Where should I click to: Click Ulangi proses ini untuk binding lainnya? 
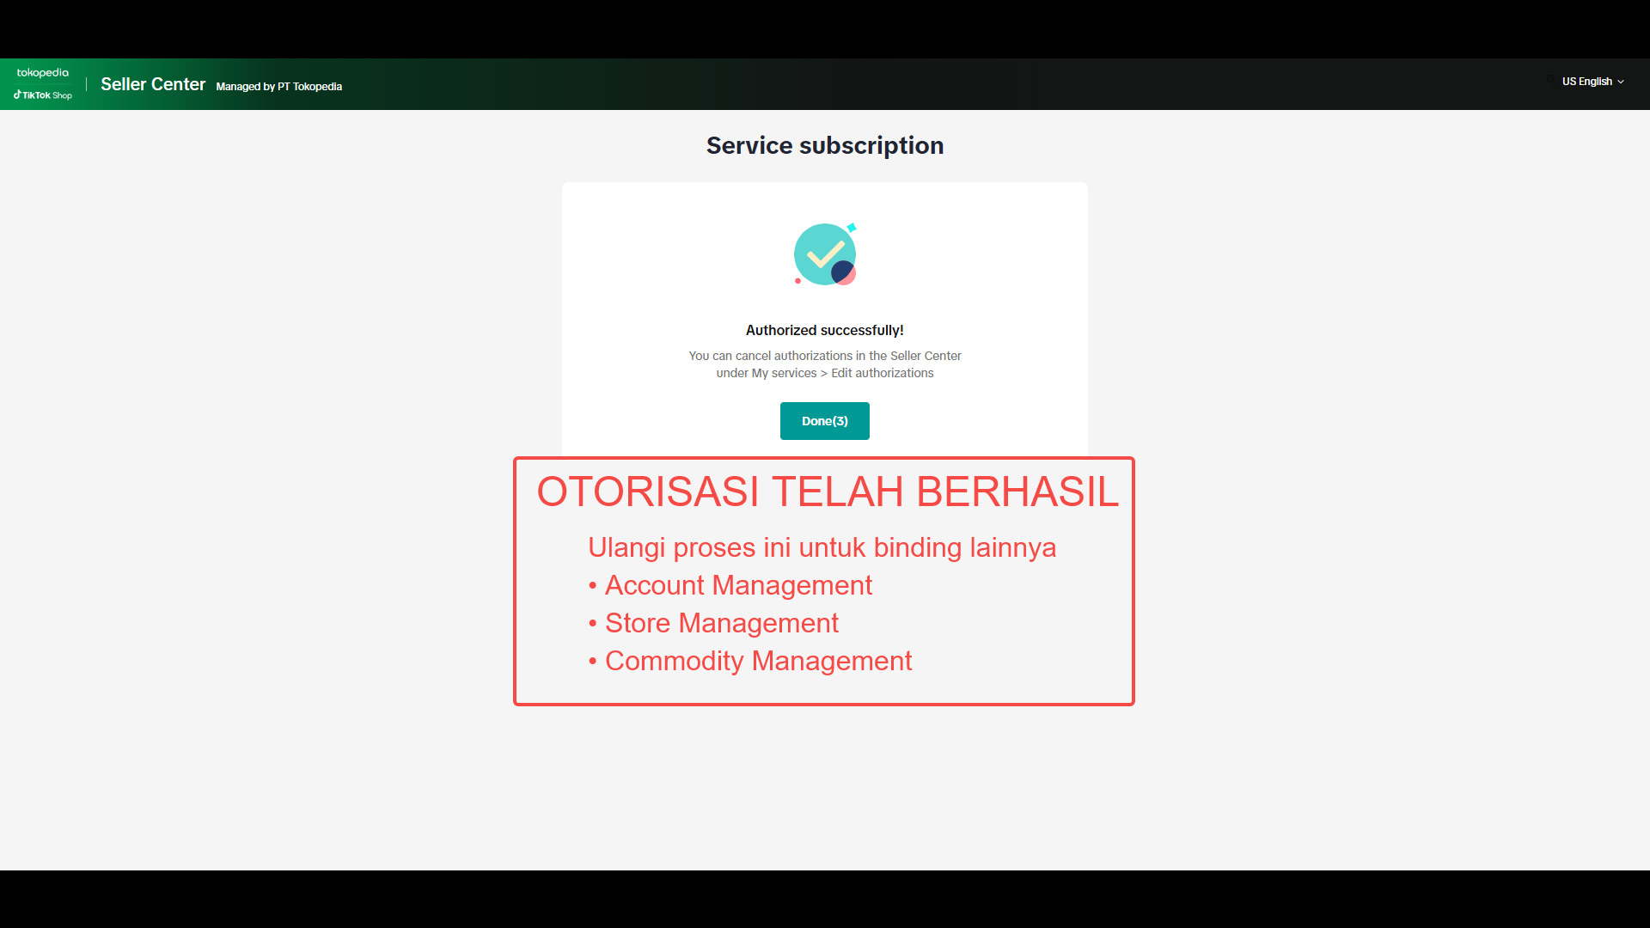pos(822,547)
